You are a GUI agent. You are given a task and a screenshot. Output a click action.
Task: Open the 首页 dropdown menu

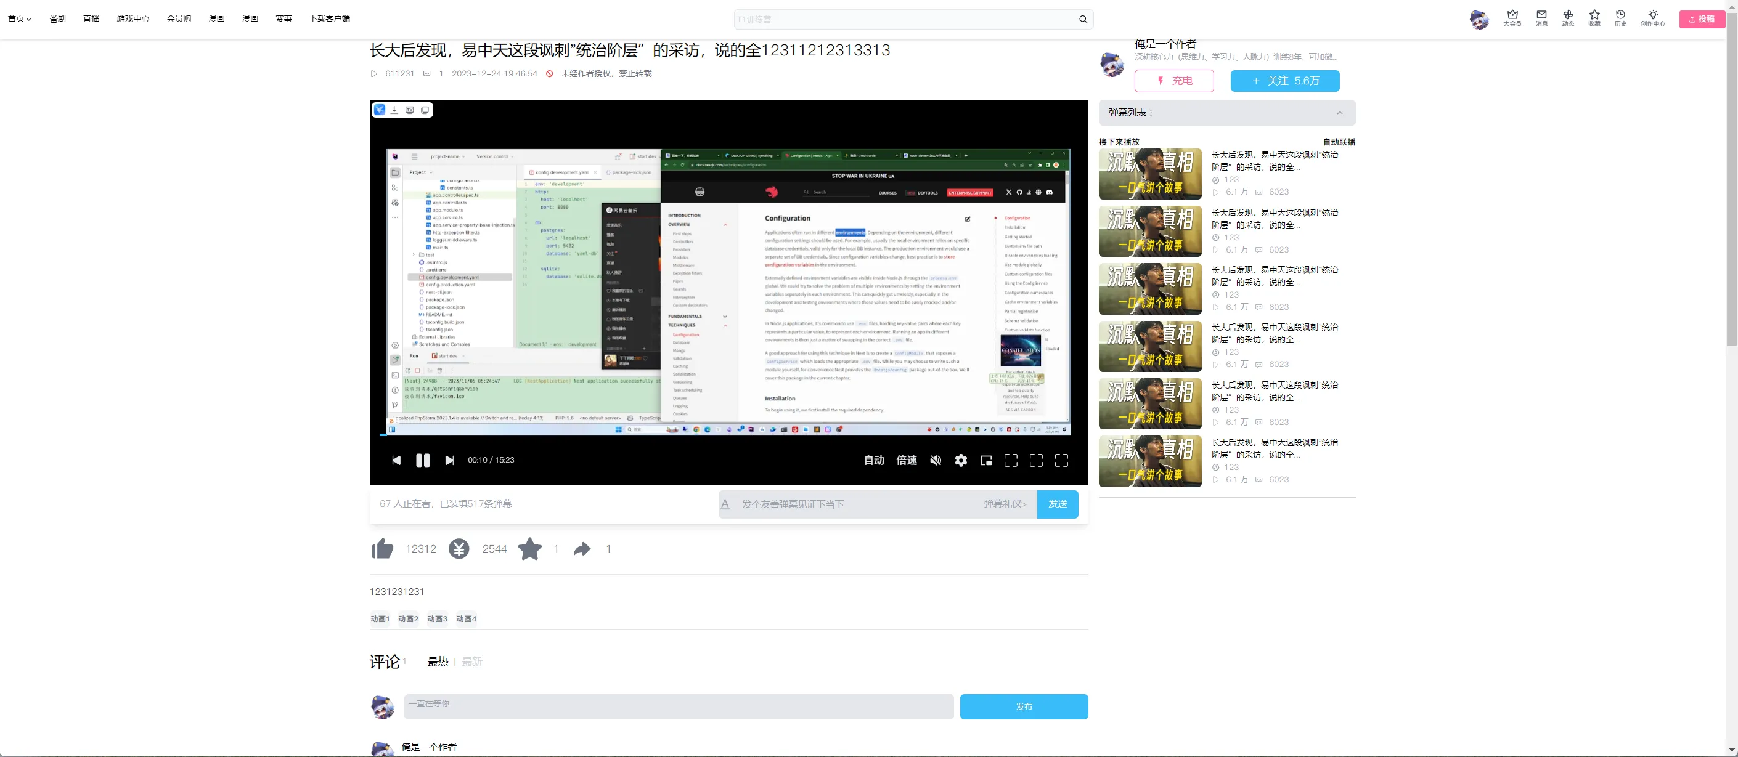click(x=20, y=19)
